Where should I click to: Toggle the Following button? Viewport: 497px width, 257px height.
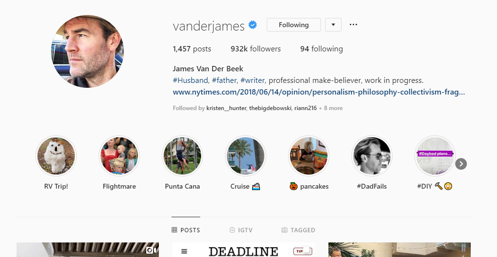[294, 25]
